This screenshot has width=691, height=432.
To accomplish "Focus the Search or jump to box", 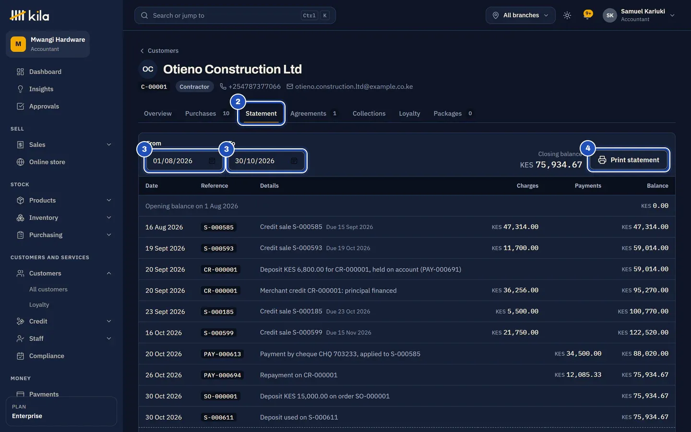I will click(235, 15).
